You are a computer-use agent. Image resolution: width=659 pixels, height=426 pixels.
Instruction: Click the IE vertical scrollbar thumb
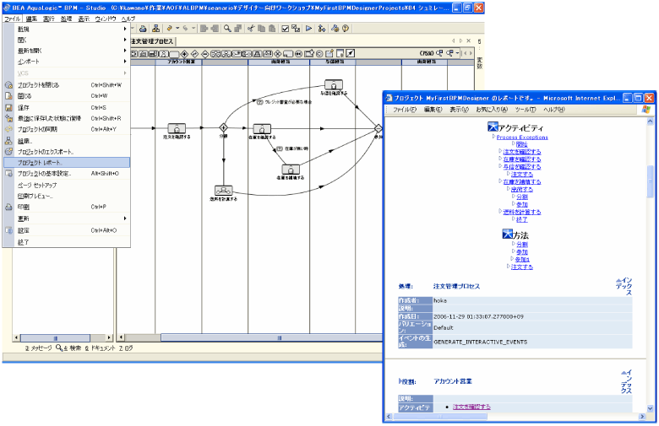(x=651, y=181)
